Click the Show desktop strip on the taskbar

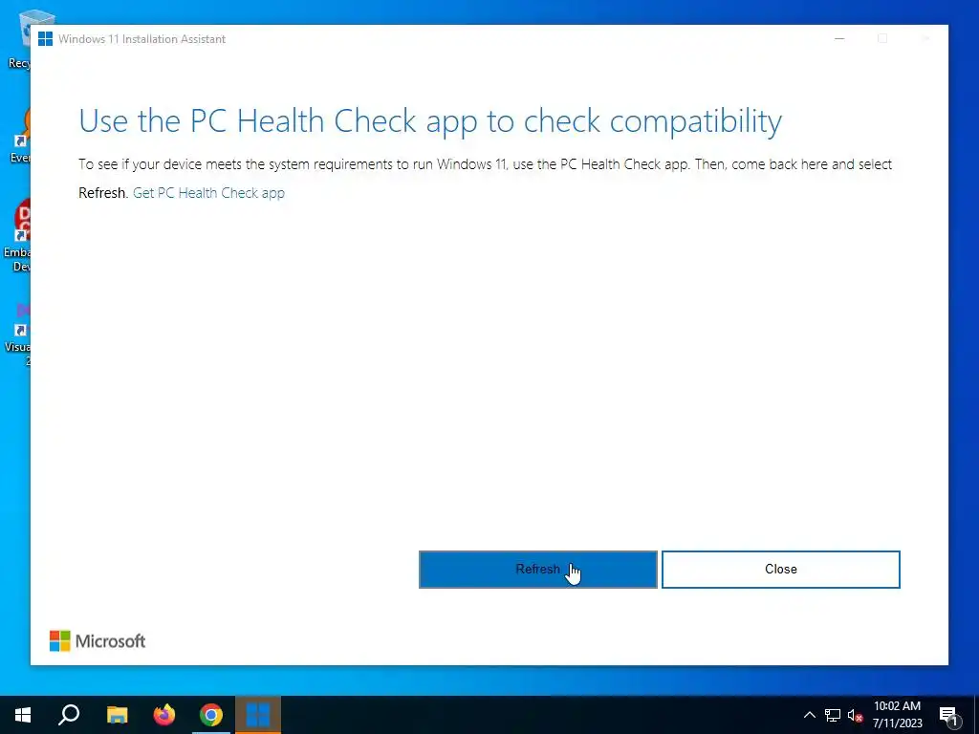[x=976, y=715]
